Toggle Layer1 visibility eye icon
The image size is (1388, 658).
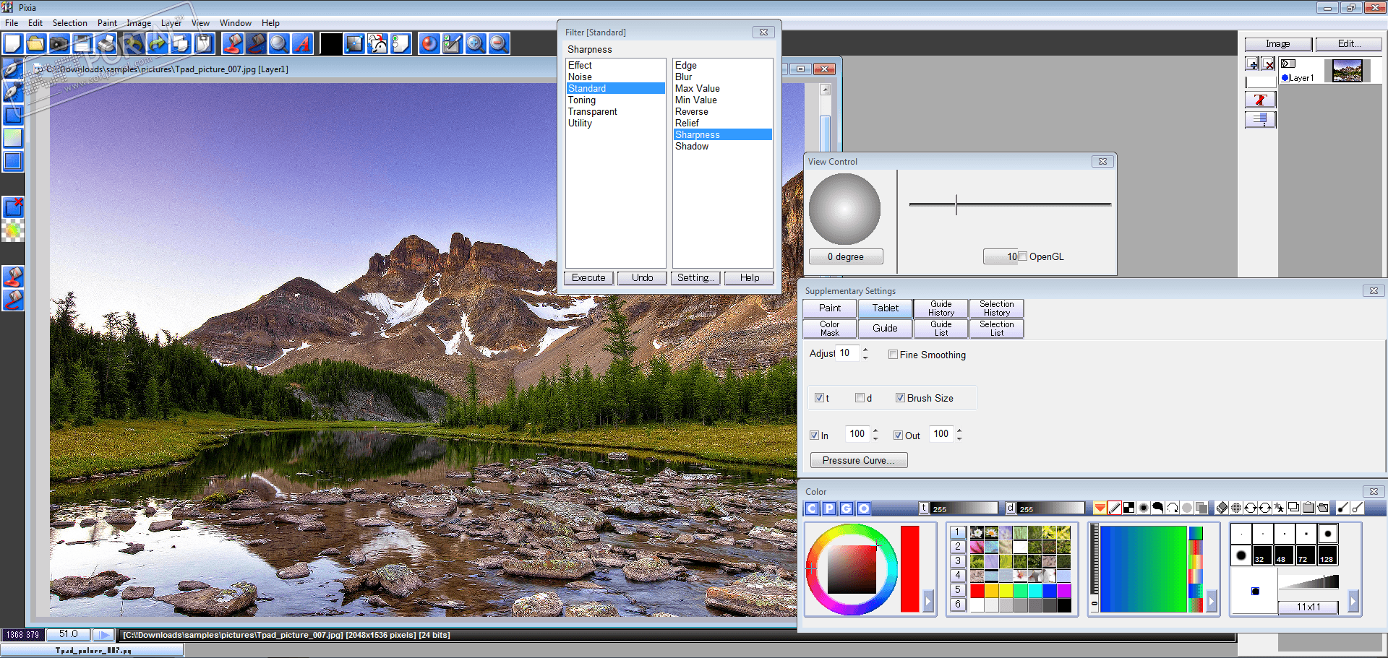(x=1288, y=64)
